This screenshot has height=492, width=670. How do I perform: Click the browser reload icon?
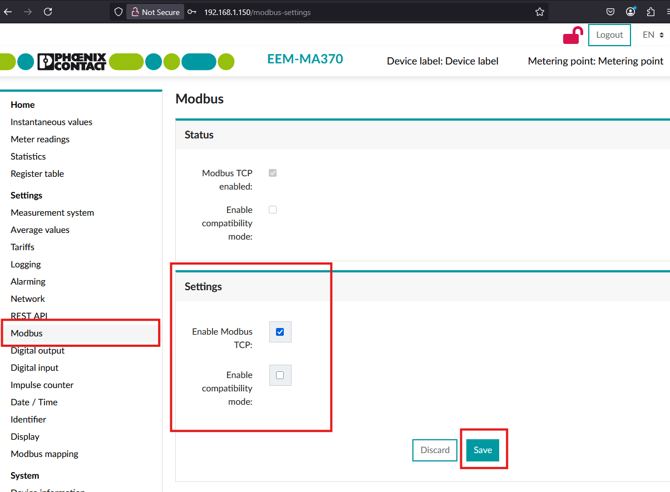coord(48,12)
